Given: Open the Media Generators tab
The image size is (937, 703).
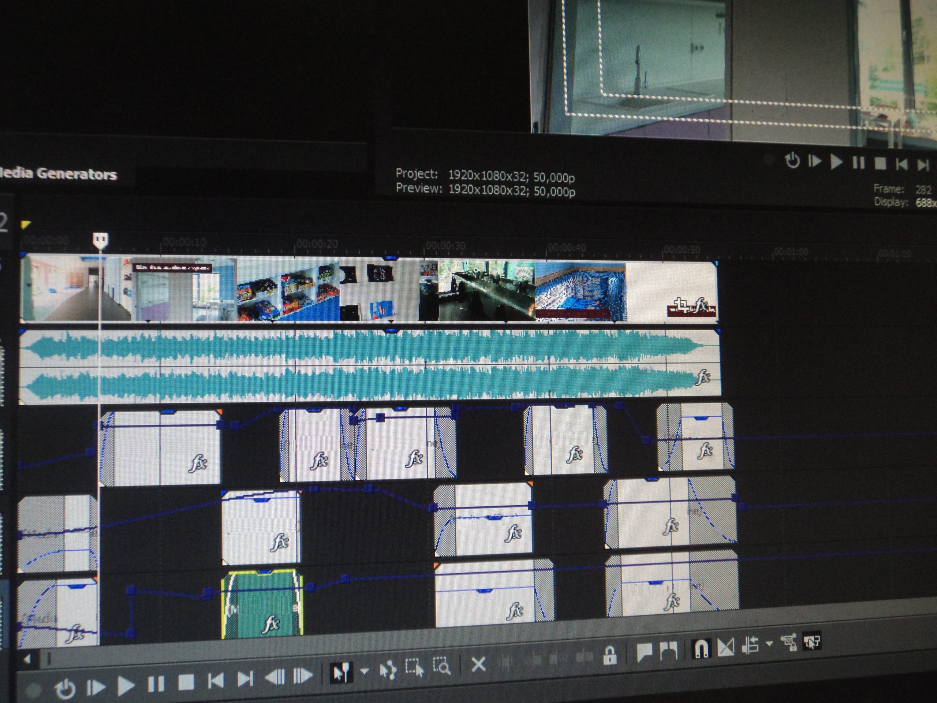Looking at the screenshot, I should (x=58, y=173).
